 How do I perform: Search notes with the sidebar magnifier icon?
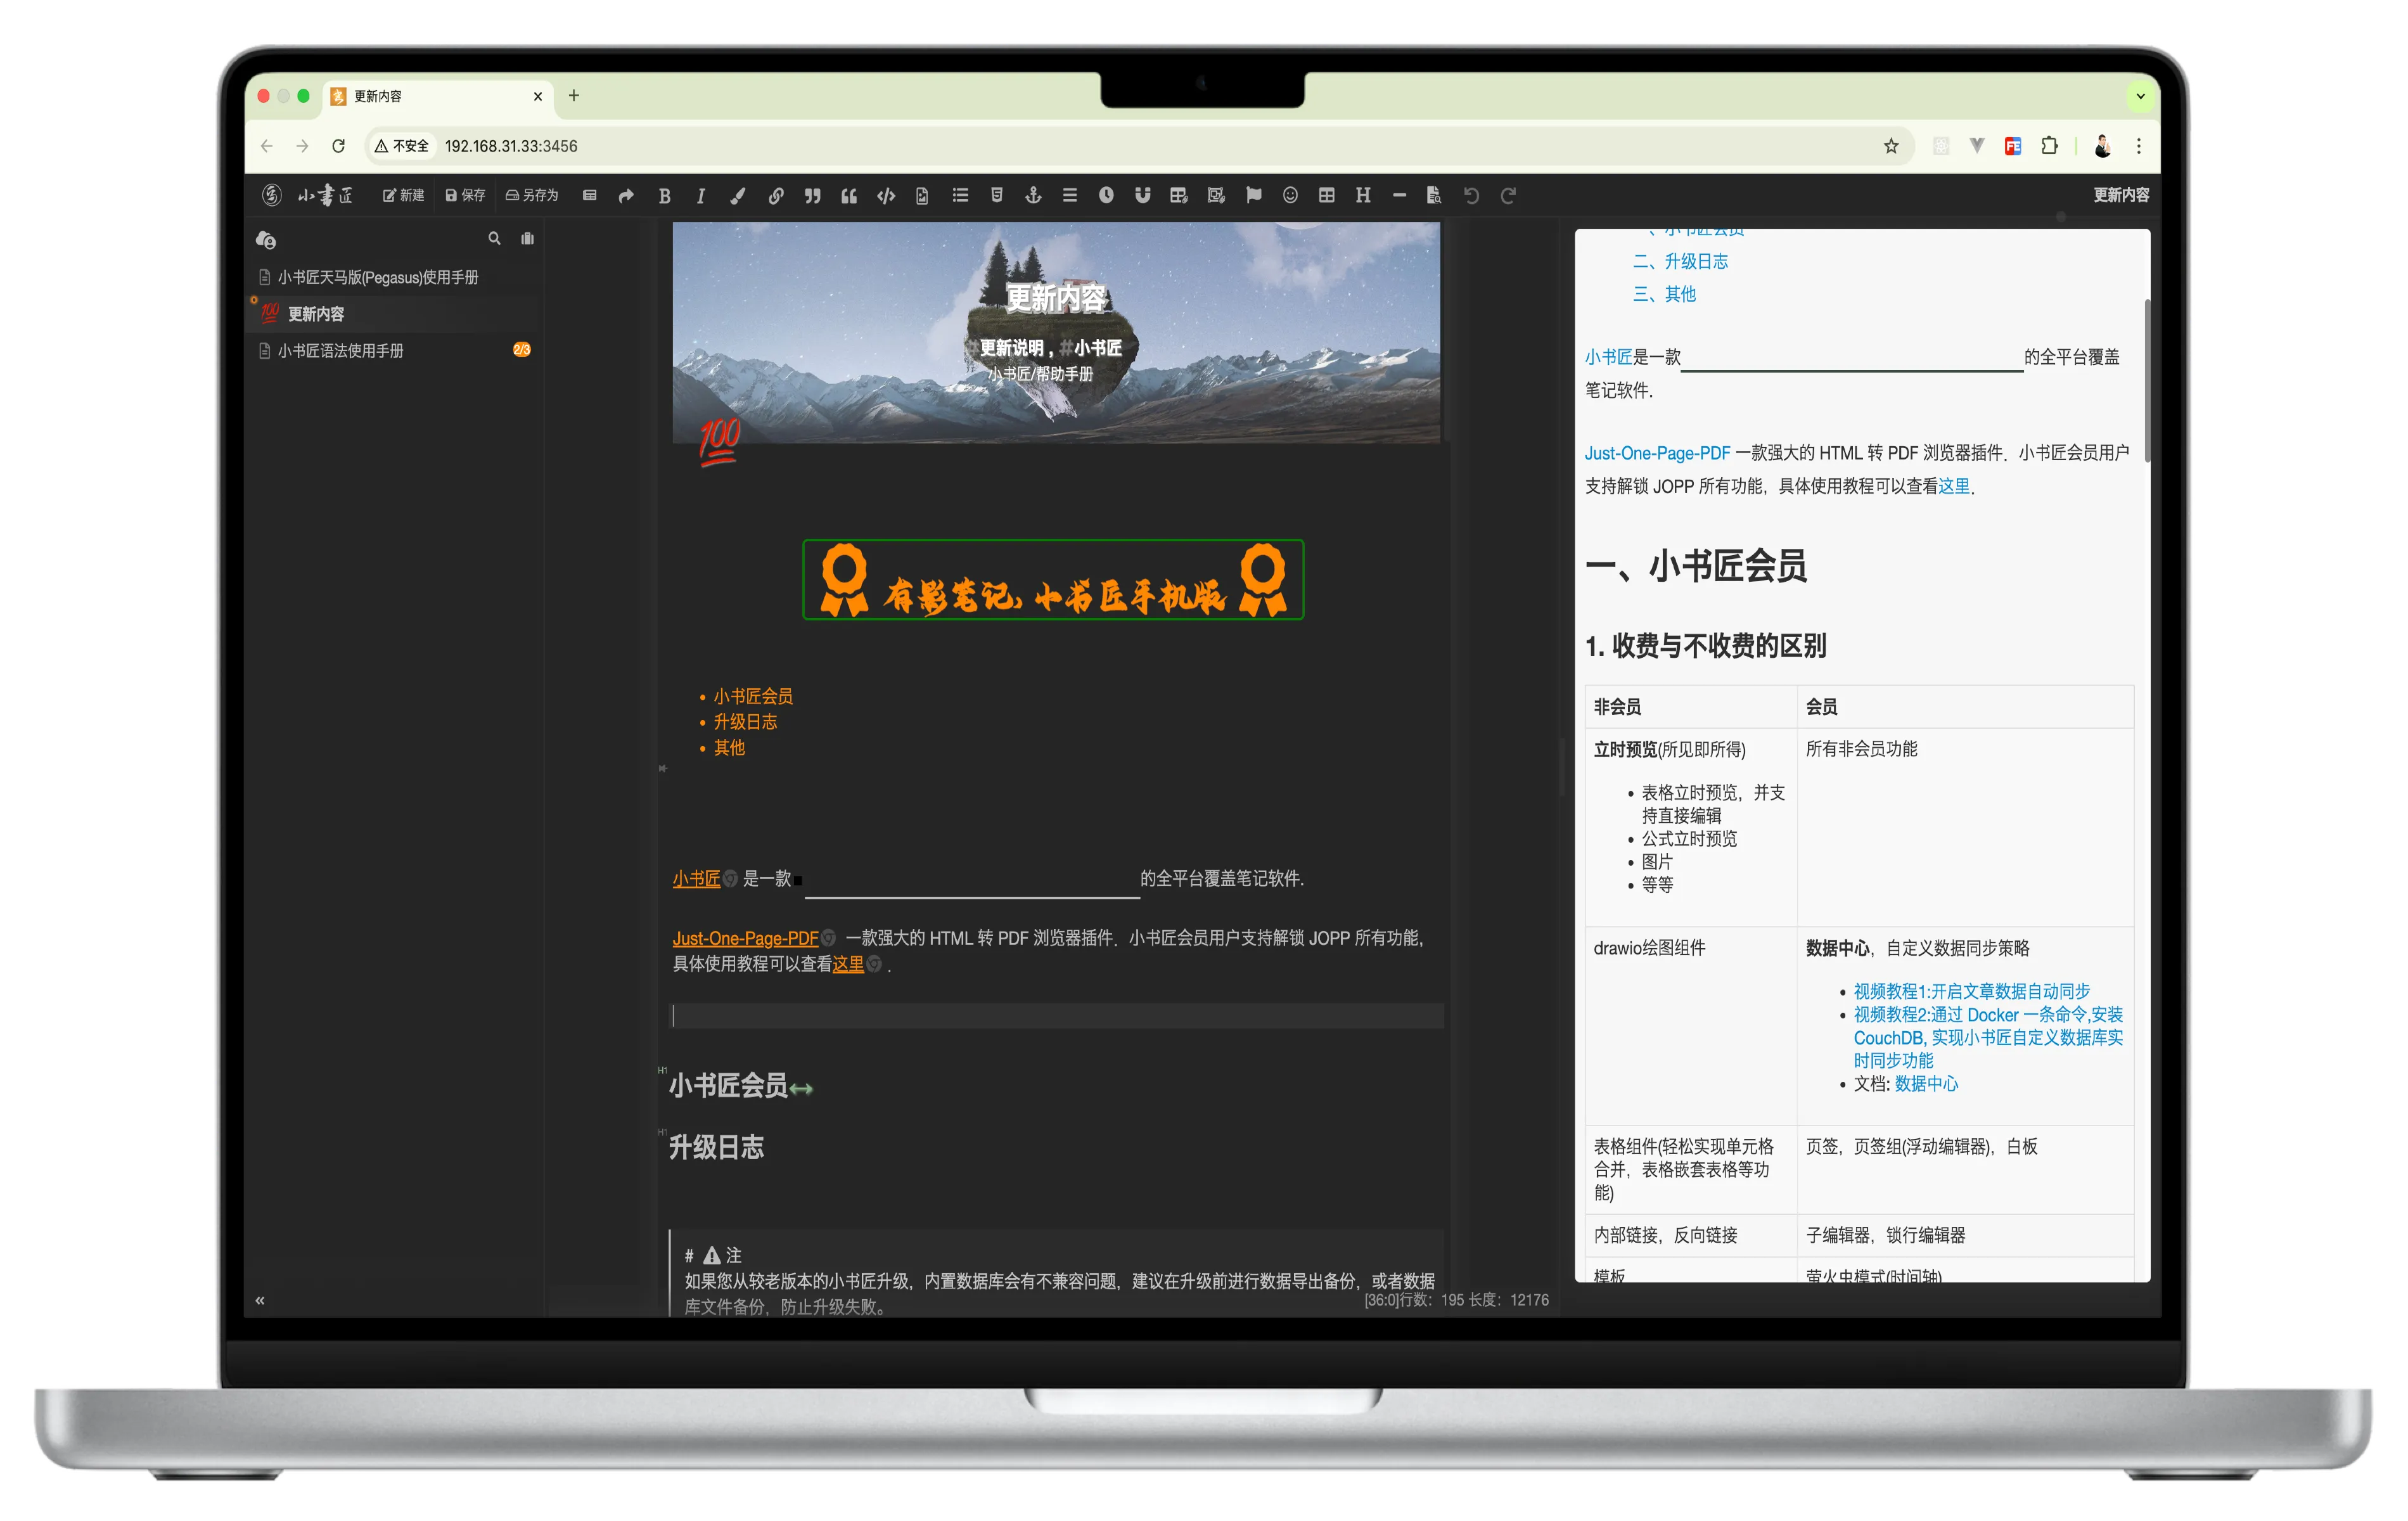(x=494, y=239)
